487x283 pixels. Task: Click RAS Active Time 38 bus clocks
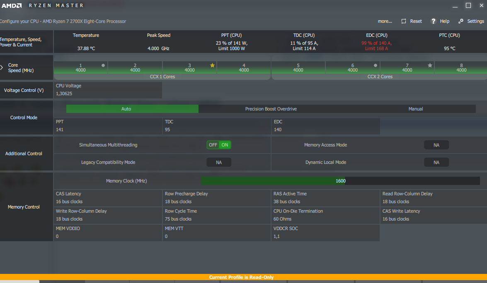pyautogui.click(x=326, y=198)
